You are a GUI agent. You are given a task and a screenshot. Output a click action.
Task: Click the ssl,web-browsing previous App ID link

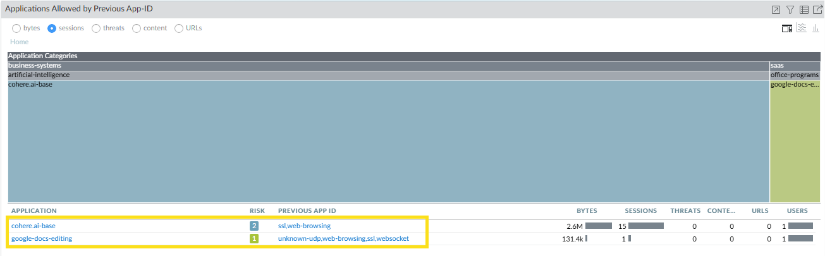click(x=304, y=226)
